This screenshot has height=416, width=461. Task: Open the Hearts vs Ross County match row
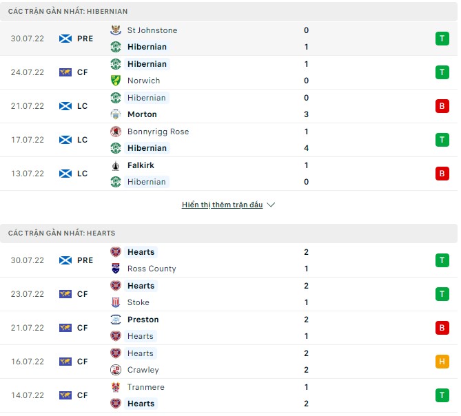pyautogui.click(x=227, y=260)
